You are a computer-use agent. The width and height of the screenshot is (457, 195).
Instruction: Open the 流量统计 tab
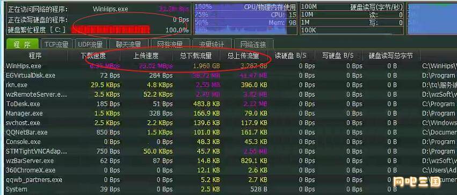point(212,44)
